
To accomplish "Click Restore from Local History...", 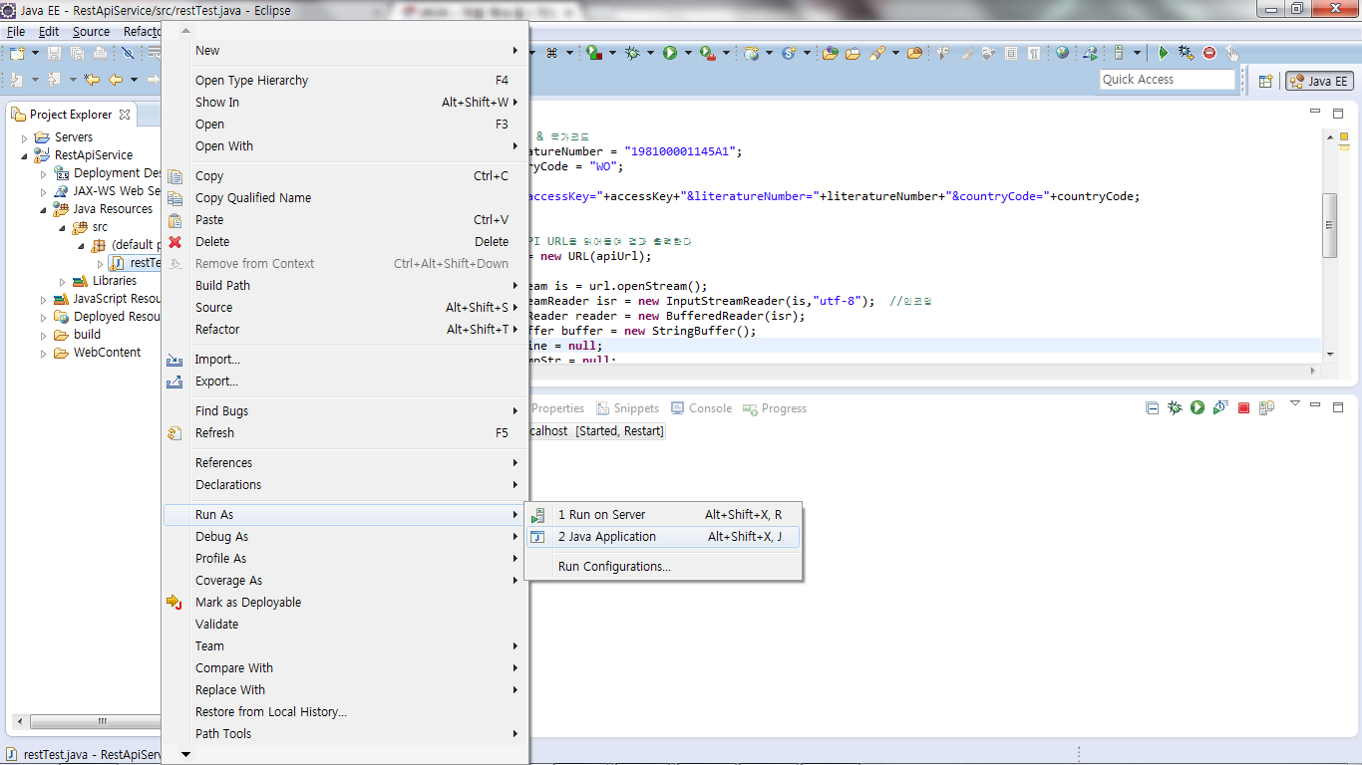I will pyautogui.click(x=270, y=712).
